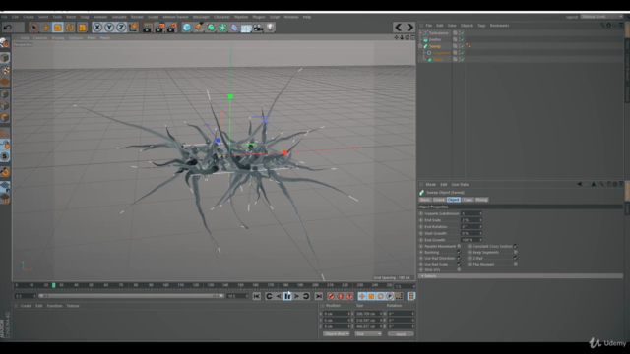Toggle Sweep enable checkmark
This screenshot has width=630, height=354.
pyautogui.click(x=462, y=46)
